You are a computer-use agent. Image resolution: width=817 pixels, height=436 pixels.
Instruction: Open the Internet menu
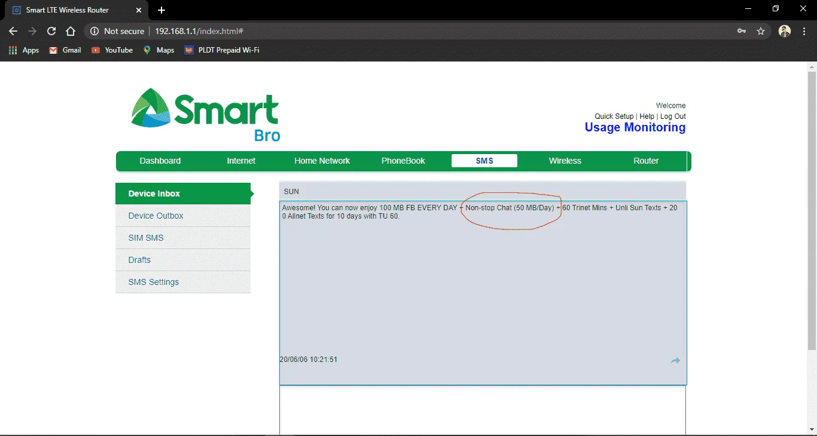[241, 161]
